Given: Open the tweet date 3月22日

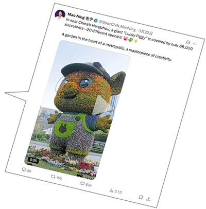Looking at the screenshot, I should tap(146, 32).
